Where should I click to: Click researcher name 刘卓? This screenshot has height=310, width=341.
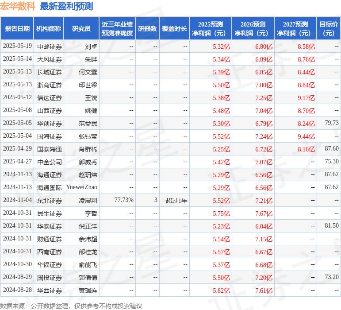[x=91, y=46]
